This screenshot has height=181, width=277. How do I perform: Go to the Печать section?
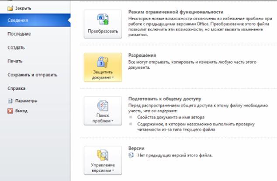tap(15, 61)
